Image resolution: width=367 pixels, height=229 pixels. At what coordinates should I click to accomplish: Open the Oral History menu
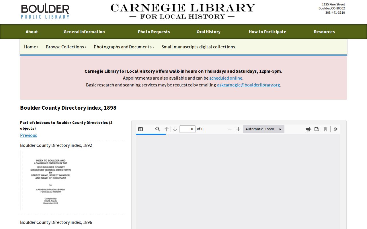208,32
